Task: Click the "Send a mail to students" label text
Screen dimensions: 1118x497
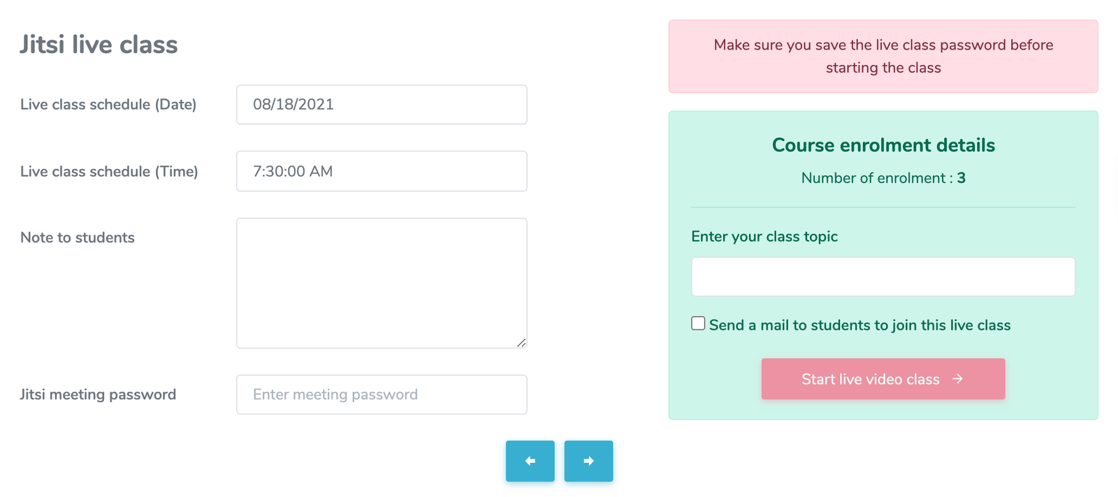Action: pos(859,325)
